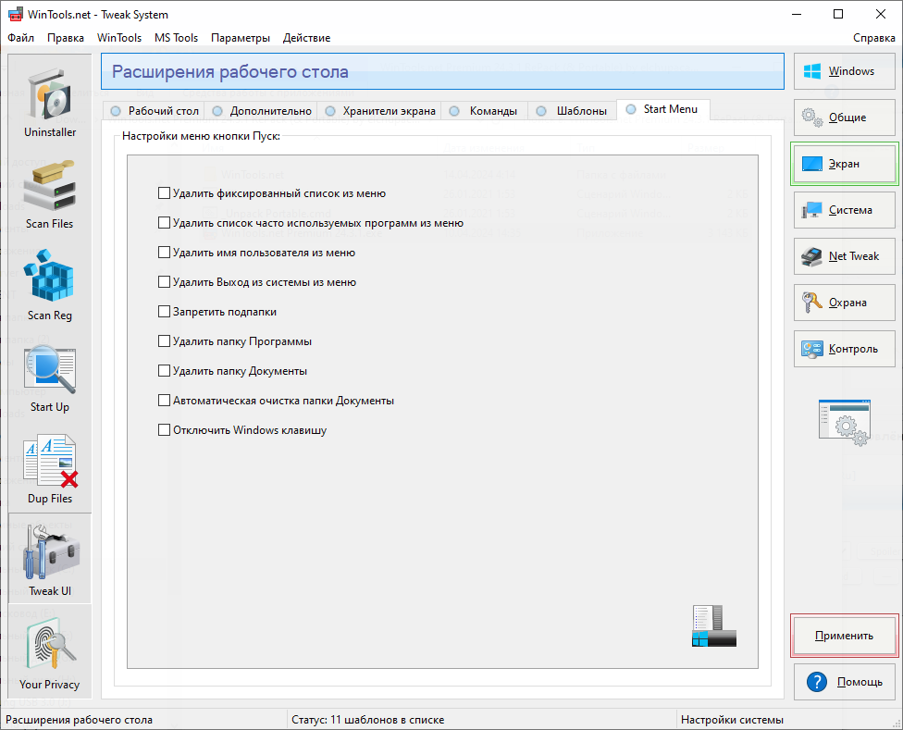Enable 'Удалить фиксированный список из меню' checkbox
This screenshot has height=730, width=903.
coord(165,193)
